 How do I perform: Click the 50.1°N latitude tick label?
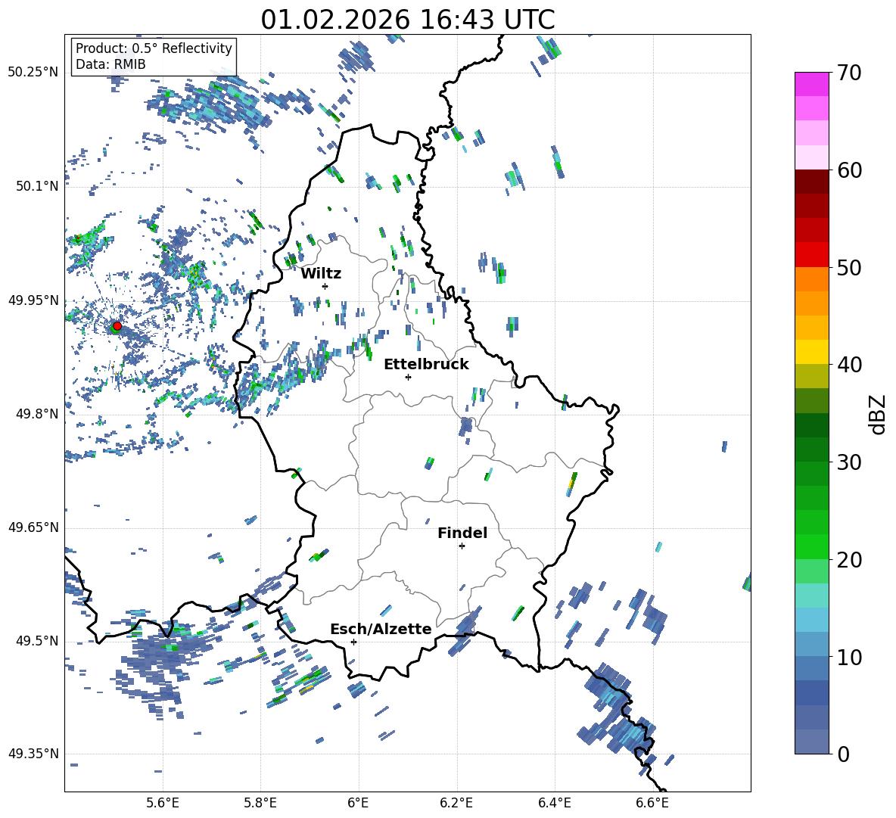(x=36, y=186)
